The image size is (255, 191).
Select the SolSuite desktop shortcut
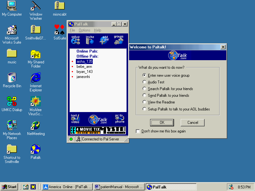(x=60, y=32)
